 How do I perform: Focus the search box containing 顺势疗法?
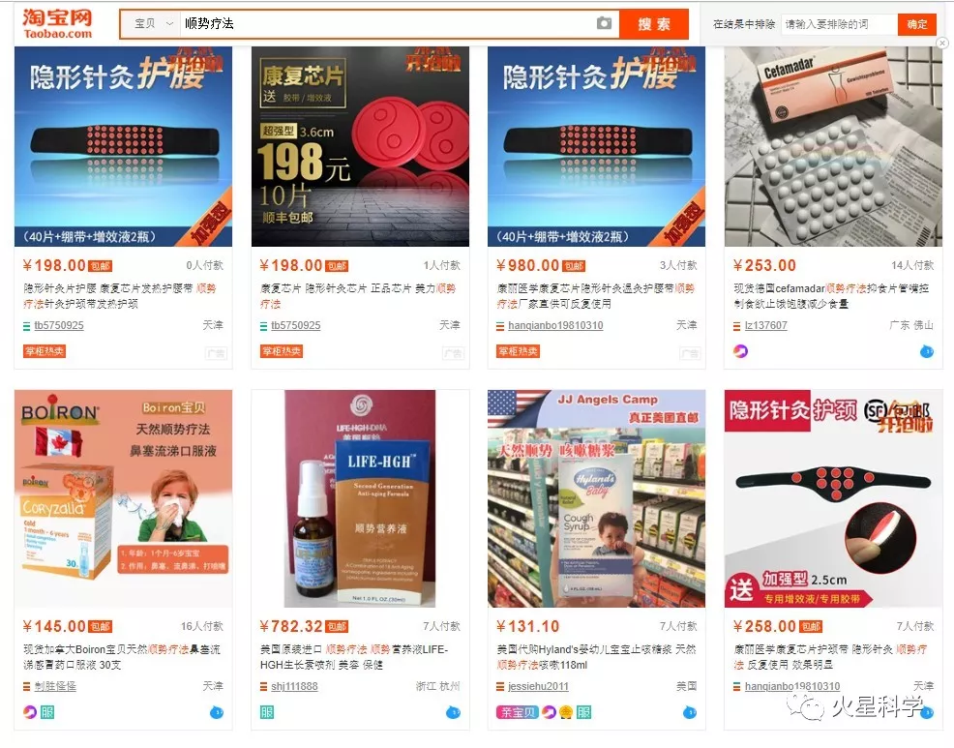coord(389,24)
